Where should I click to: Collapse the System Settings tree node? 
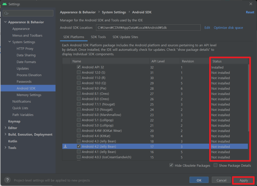point(10,42)
